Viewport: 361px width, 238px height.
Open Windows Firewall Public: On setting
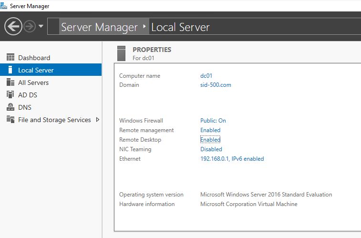[x=213, y=121]
